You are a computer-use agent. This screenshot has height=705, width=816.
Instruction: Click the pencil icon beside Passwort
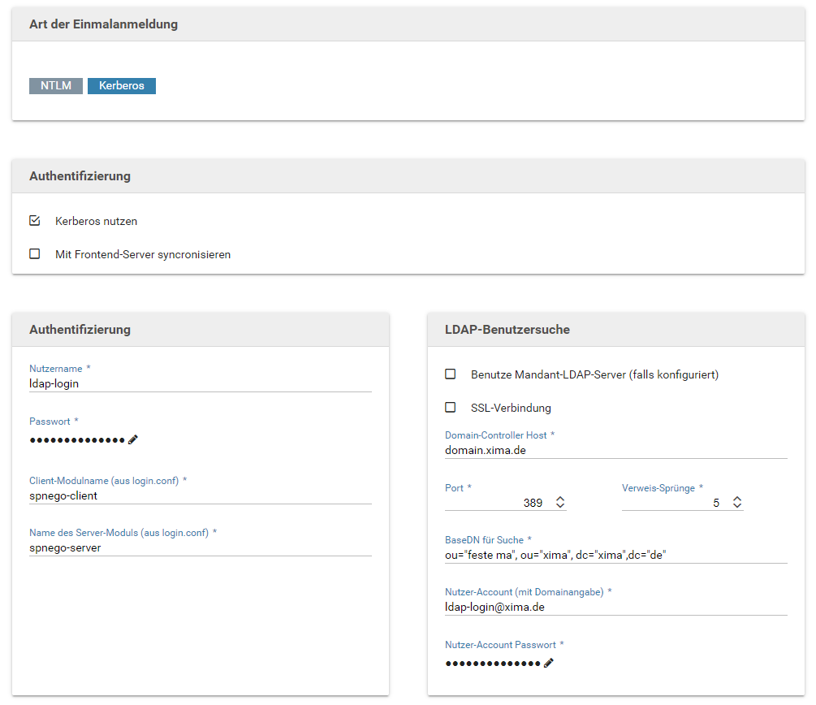pyautogui.click(x=133, y=439)
